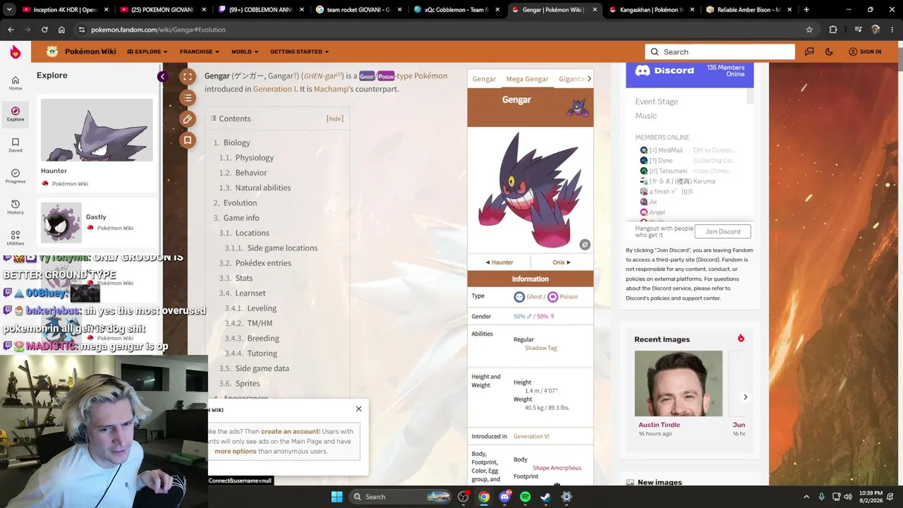
Task: Click Sign In in the wiki header
Action: pos(865,52)
